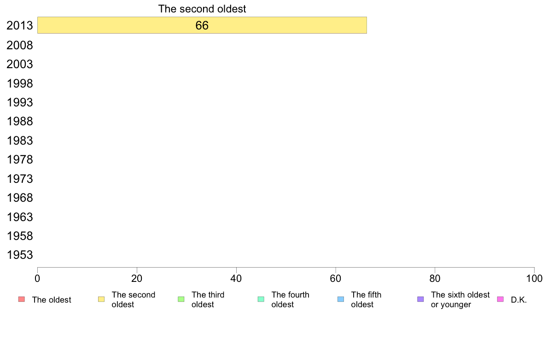547x339 pixels.
Task: Click the teal 'The fourth oldest' legend swatch
Action: click(x=261, y=299)
